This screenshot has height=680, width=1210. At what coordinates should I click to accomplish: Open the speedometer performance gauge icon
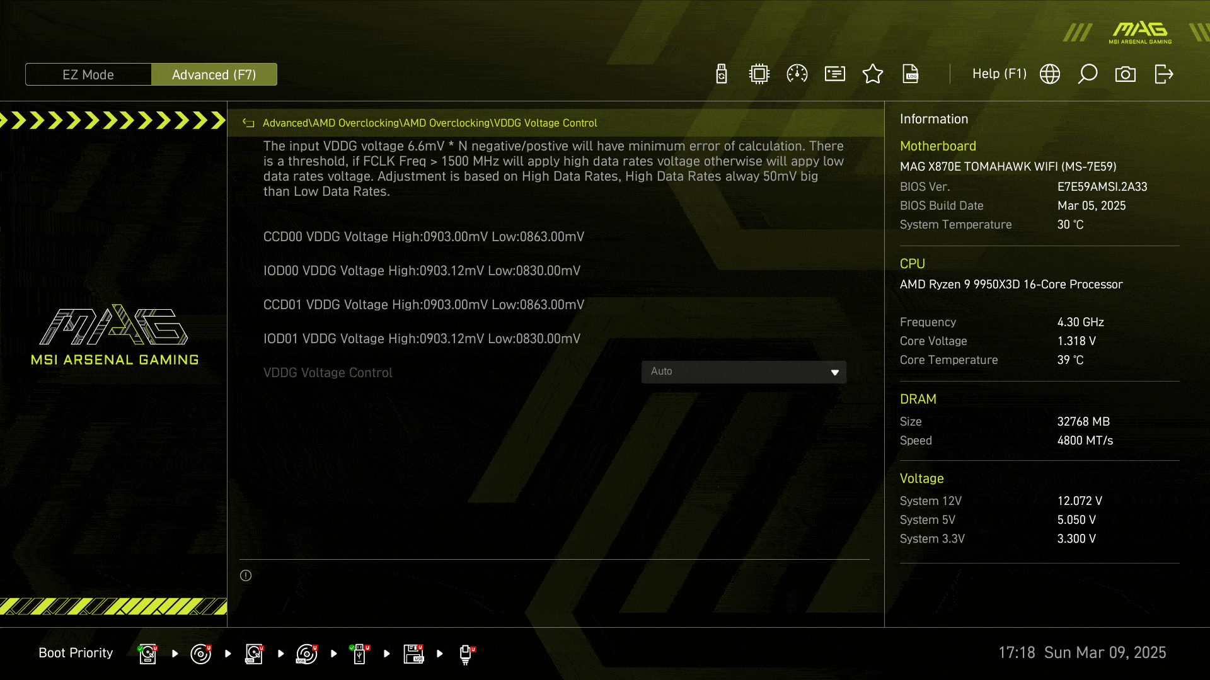pyautogui.click(x=797, y=74)
